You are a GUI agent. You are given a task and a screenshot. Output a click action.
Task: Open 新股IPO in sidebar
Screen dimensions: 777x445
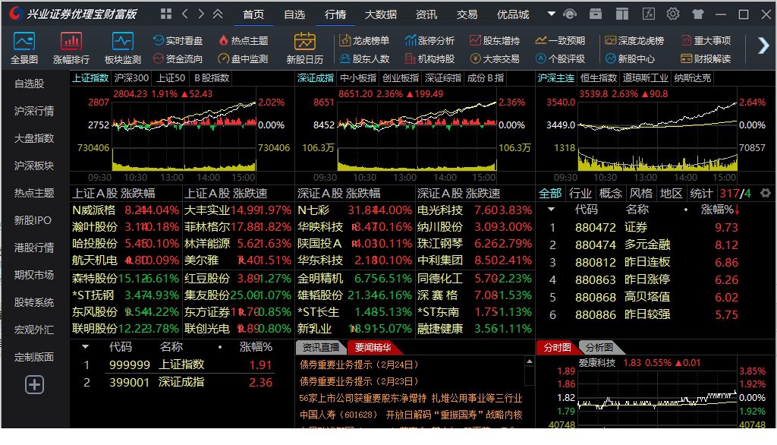[33, 220]
